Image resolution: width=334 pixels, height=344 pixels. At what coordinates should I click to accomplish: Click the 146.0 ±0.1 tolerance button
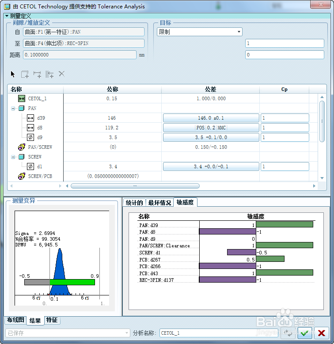click(x=211, y=118)
